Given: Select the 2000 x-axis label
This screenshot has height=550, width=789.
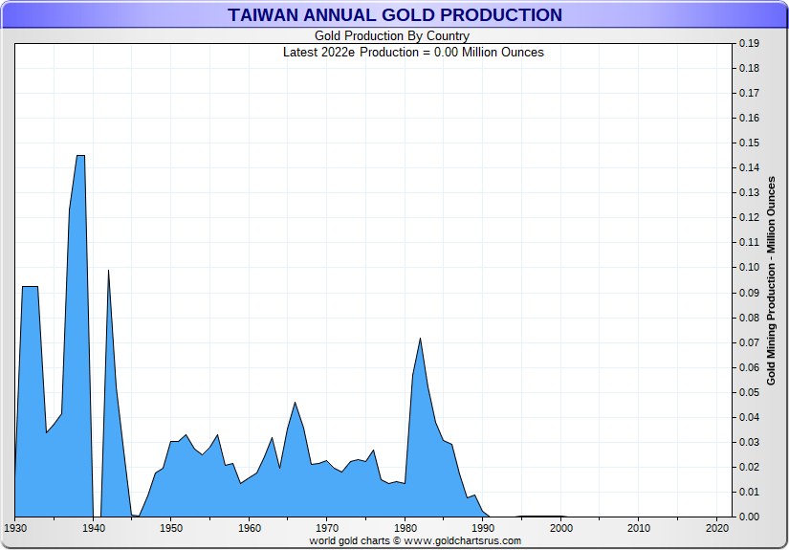Looking at the screenshot, I should tap(560, 528).
